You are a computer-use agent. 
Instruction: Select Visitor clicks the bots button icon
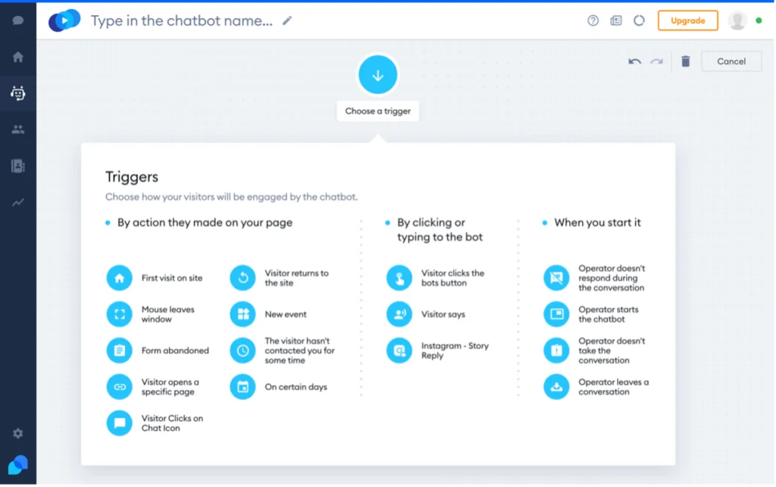click(x=399, y=278)
